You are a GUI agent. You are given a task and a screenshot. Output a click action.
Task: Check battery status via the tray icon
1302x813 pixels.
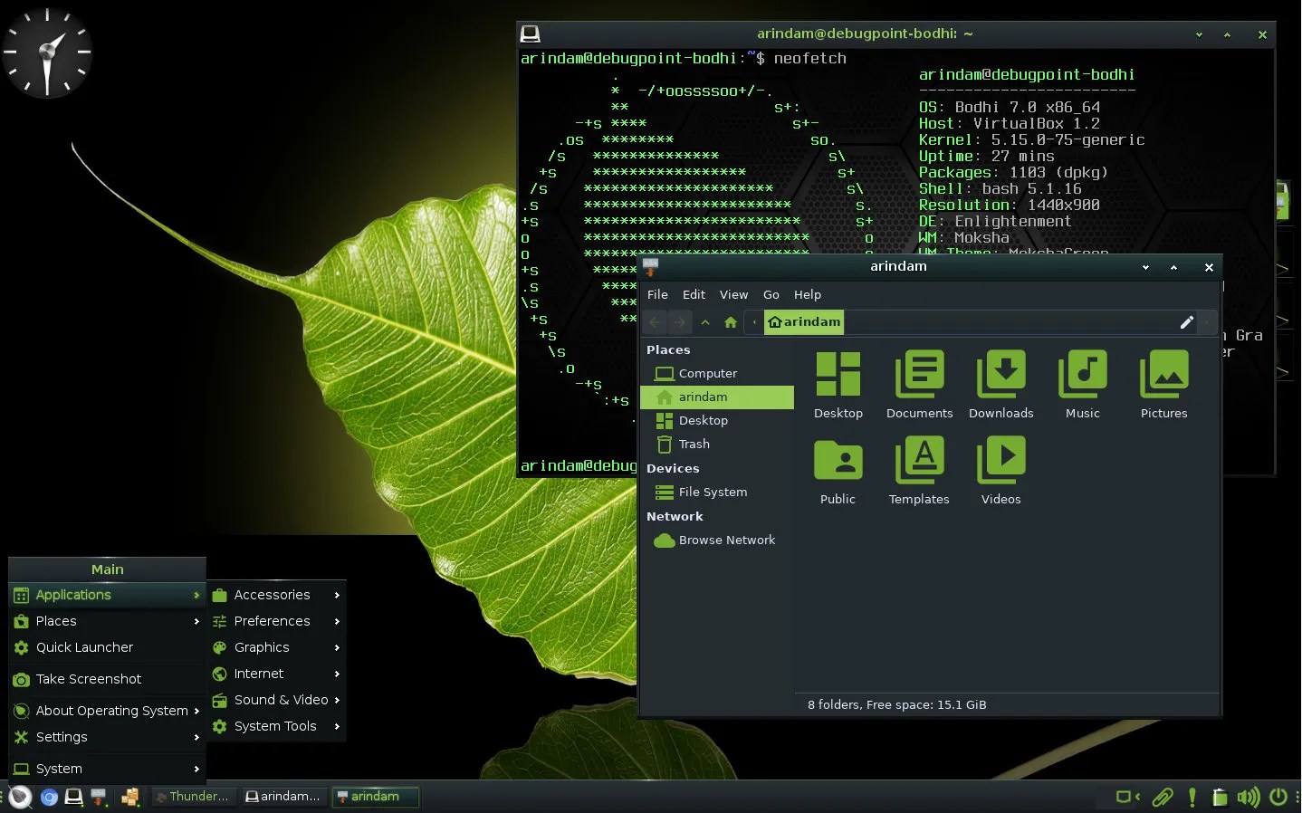(x=1221, y=798)
